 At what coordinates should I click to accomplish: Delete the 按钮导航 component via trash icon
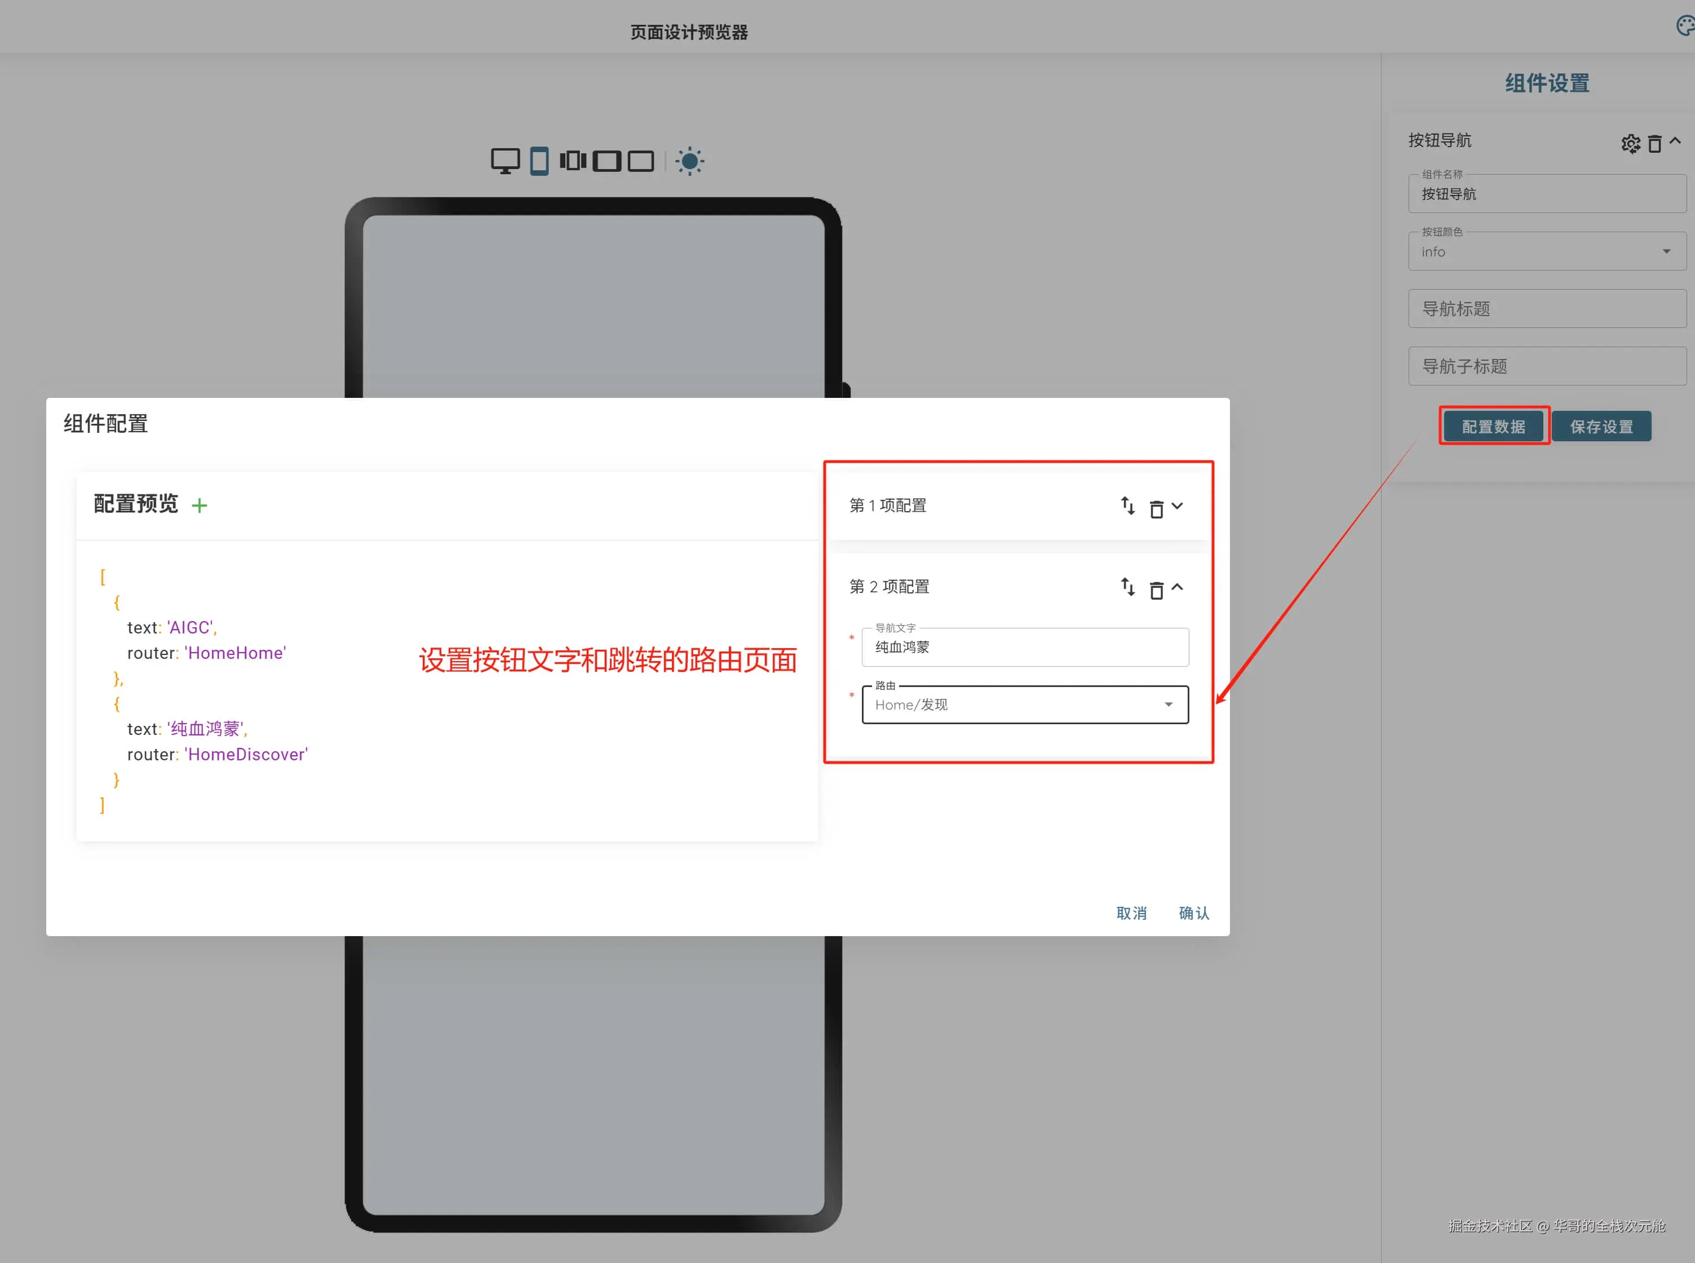point(1654,143)
